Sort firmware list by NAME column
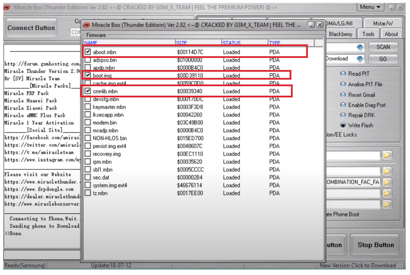The image size is (410, 275). (129, 43)
